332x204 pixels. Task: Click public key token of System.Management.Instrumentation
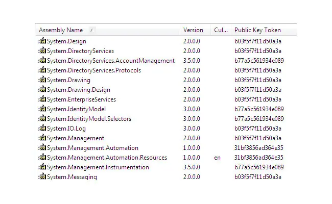pos(259,167)
